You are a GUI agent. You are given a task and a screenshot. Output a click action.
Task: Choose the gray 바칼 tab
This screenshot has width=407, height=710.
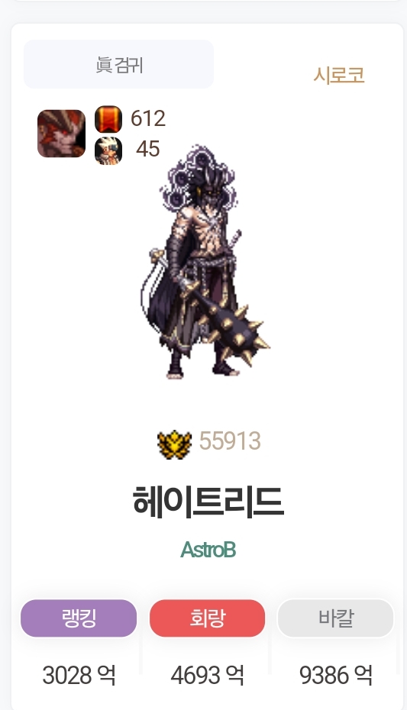tap(335, 618)
